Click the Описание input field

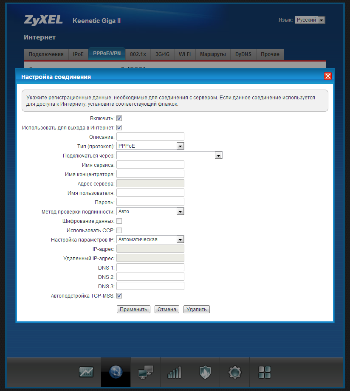coord(150,137)
